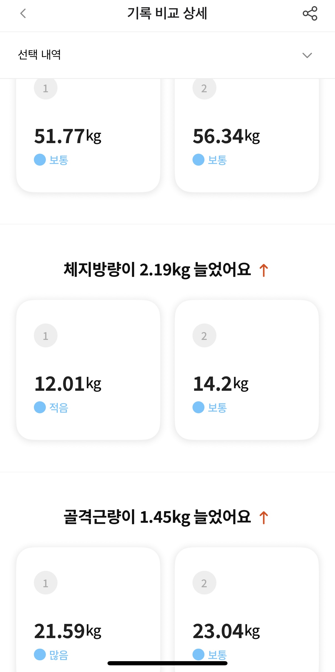335x672 pixels.
Task: Tap the badge 1 on the 21.59kg card
Action: (x=46, y=583)
